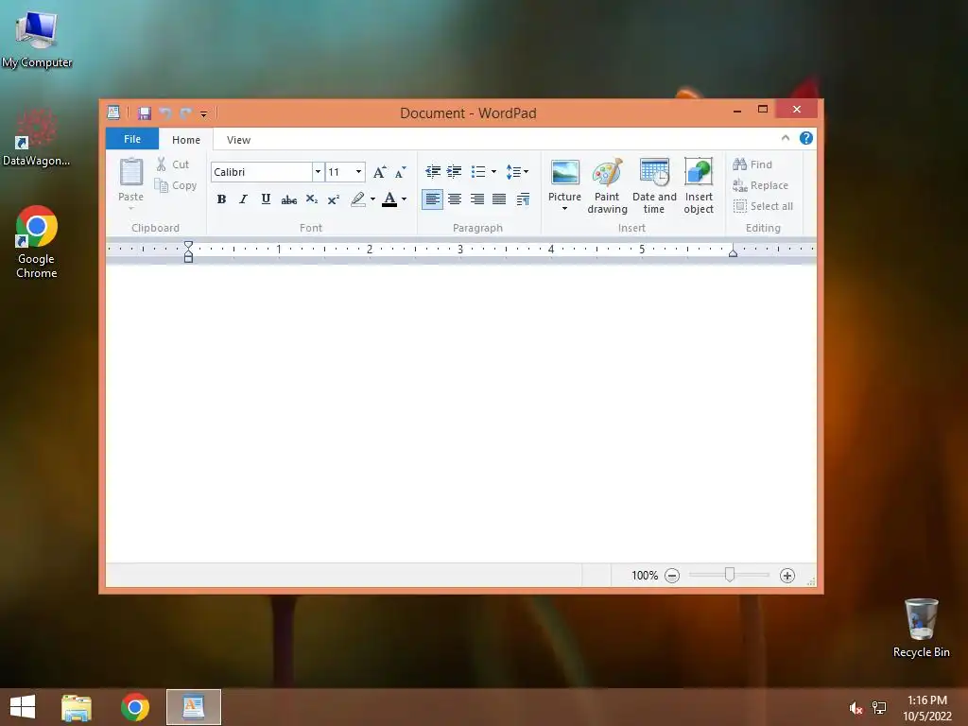Expand the font size dropdown arrow
This screenshot has height=726, width=968.
(x=358, y=172)
